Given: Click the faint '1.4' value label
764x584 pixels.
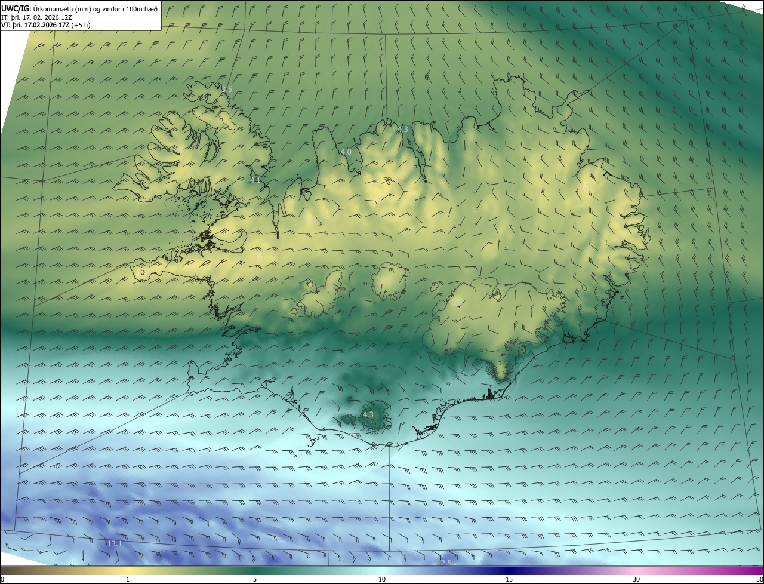Looking at the screenshot, I should 309,219.
